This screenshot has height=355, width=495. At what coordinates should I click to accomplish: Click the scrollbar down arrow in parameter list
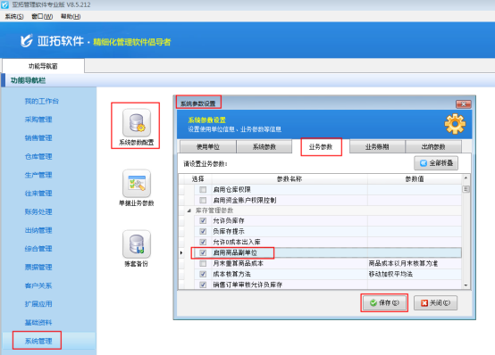pyautogui.click(x=466, y=285)
